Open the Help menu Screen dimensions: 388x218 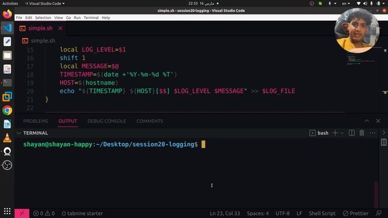pos(105,18)
